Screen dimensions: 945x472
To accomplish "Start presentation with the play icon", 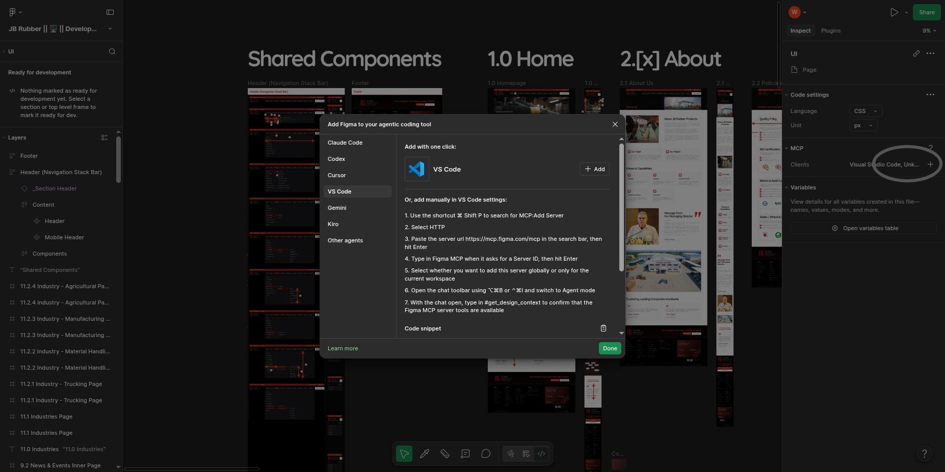I will click(x=894, y=12).
